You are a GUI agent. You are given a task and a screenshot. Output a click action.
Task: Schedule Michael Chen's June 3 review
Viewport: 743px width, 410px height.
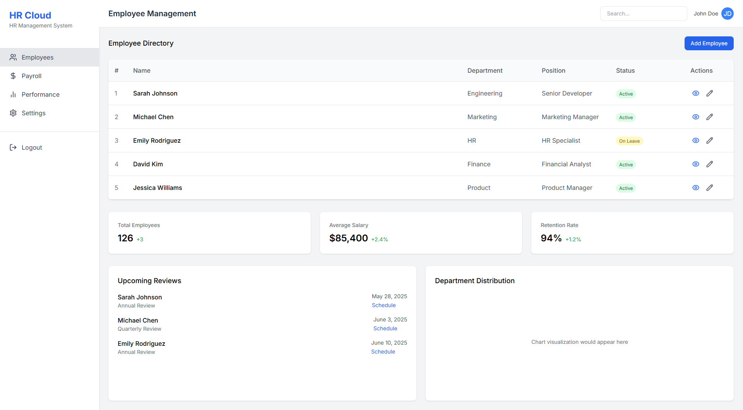click(385, 328)
